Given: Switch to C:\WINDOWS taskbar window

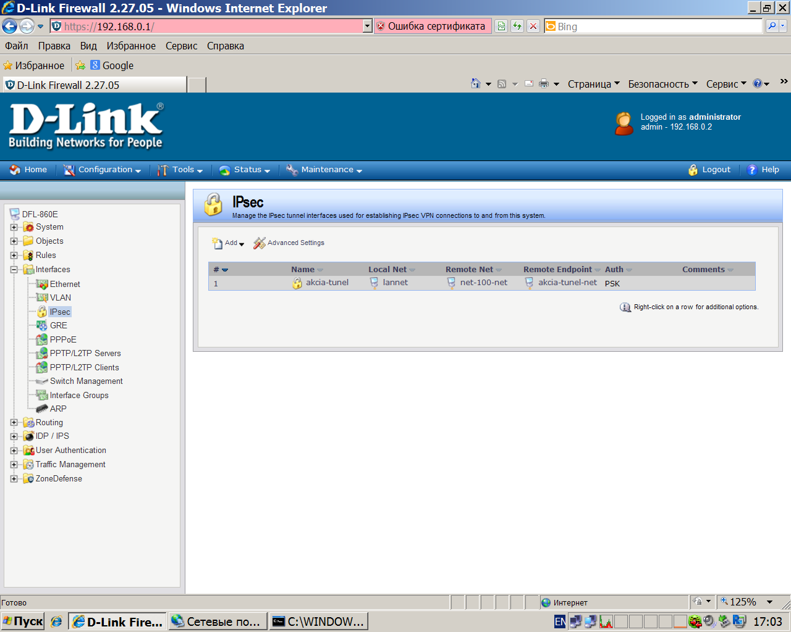Looking at the screenshot, I should (x=319, y=622).
